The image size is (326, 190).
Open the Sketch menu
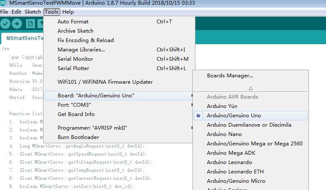[x=32, y=12]
